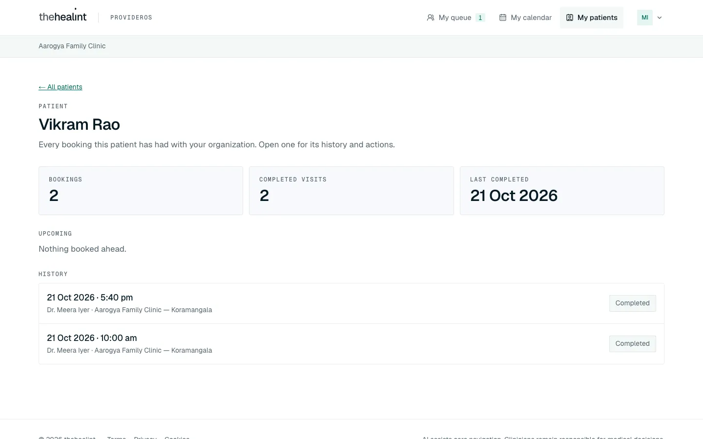This screenshot has width=703, height=439.
Task: Click Completed badge on 5:40 pm booking
Action: click(632, 303)
